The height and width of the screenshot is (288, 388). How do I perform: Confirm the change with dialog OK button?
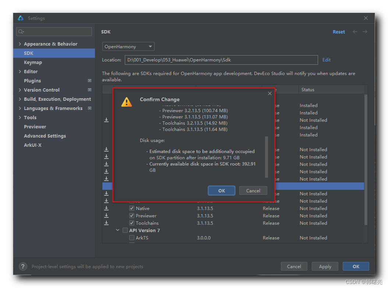point(221,191)
